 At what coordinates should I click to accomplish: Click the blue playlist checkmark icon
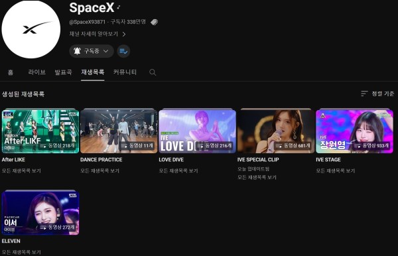123,51
